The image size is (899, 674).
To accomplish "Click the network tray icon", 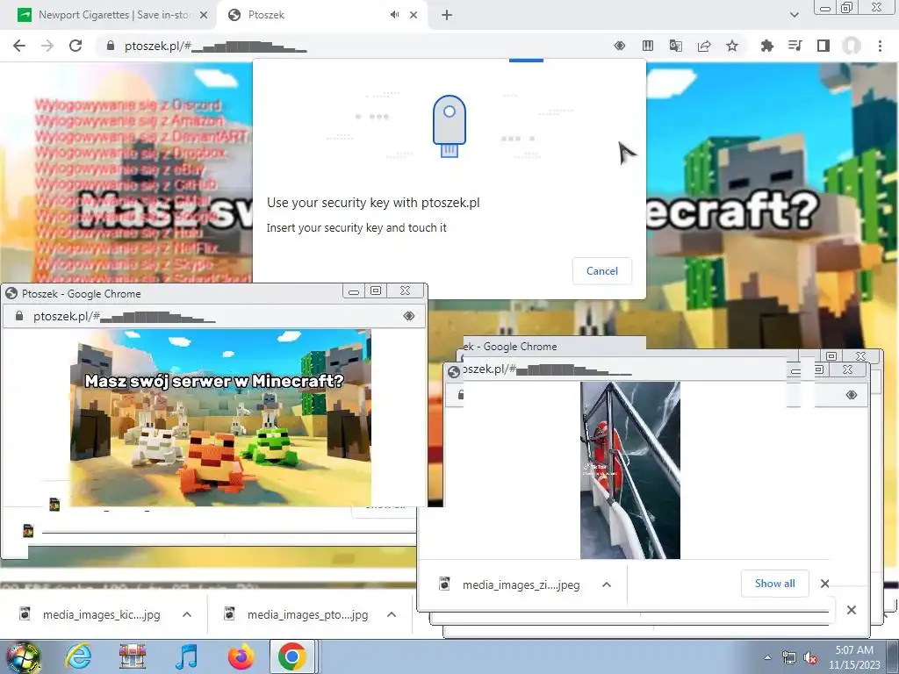I will [789, 658].
